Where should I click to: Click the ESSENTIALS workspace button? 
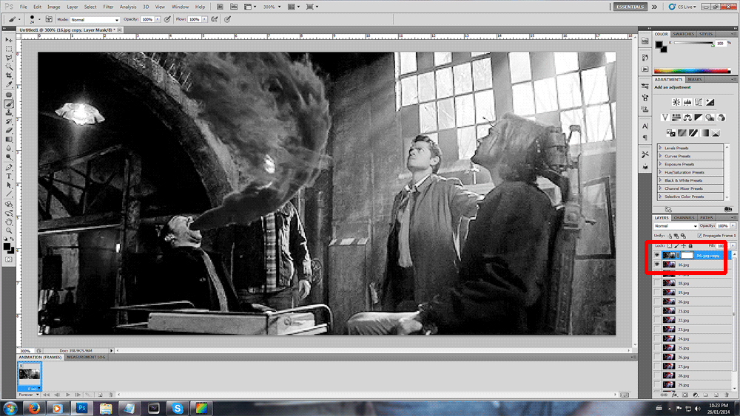630,7
